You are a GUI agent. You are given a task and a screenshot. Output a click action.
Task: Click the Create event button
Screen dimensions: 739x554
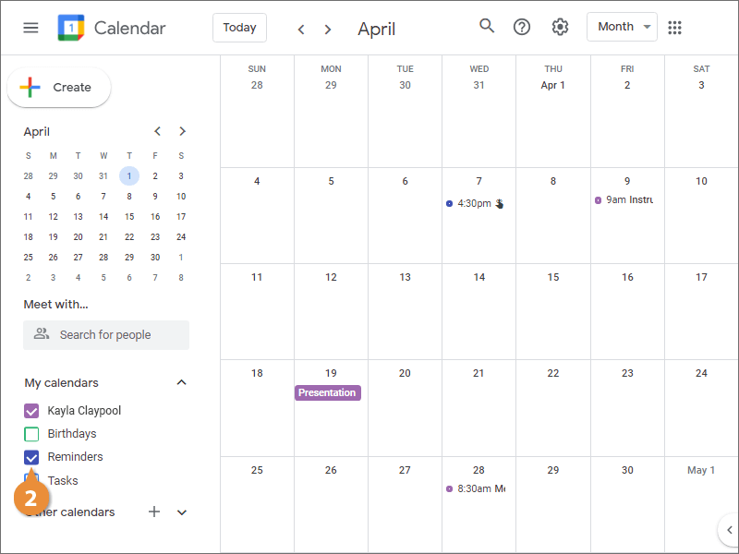59,88
